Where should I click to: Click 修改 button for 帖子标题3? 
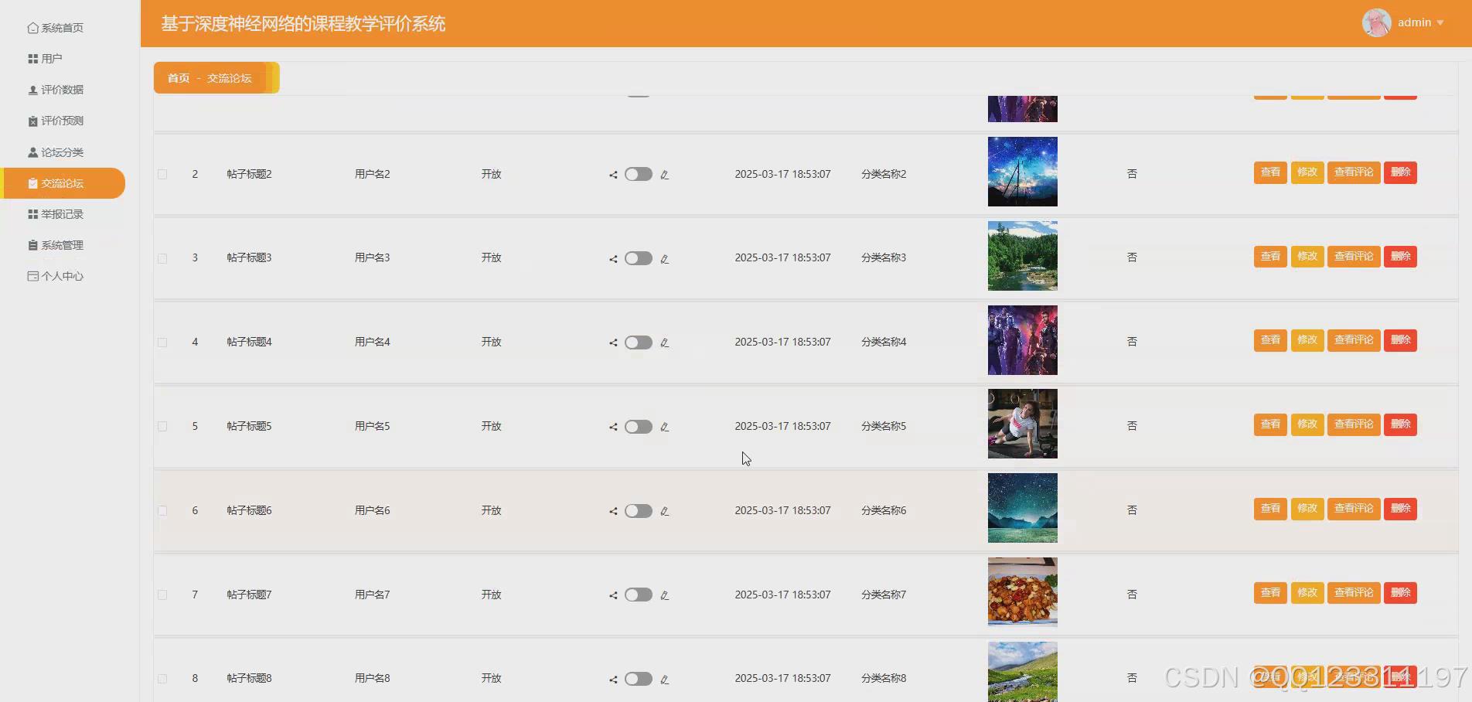(x=1307, y=257)
